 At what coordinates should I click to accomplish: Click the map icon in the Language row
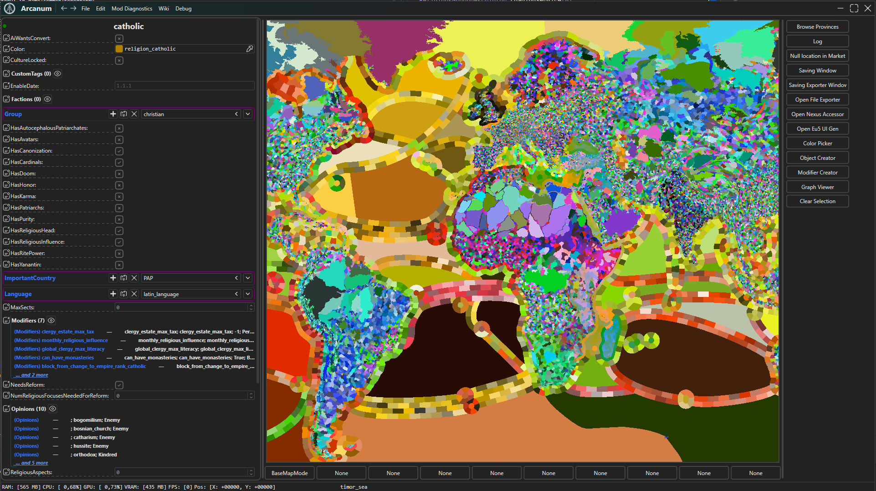(x=123, y=294)
